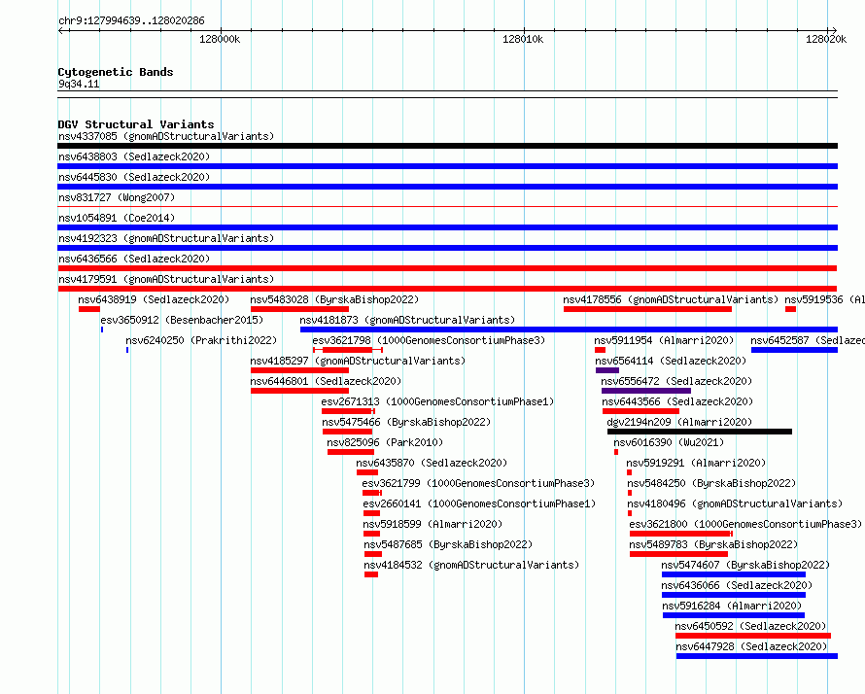Screen dimensions: 865x694
Task: Open nsv5484250 (ByrskaBishop2022) label
Action: click(711, 483)
